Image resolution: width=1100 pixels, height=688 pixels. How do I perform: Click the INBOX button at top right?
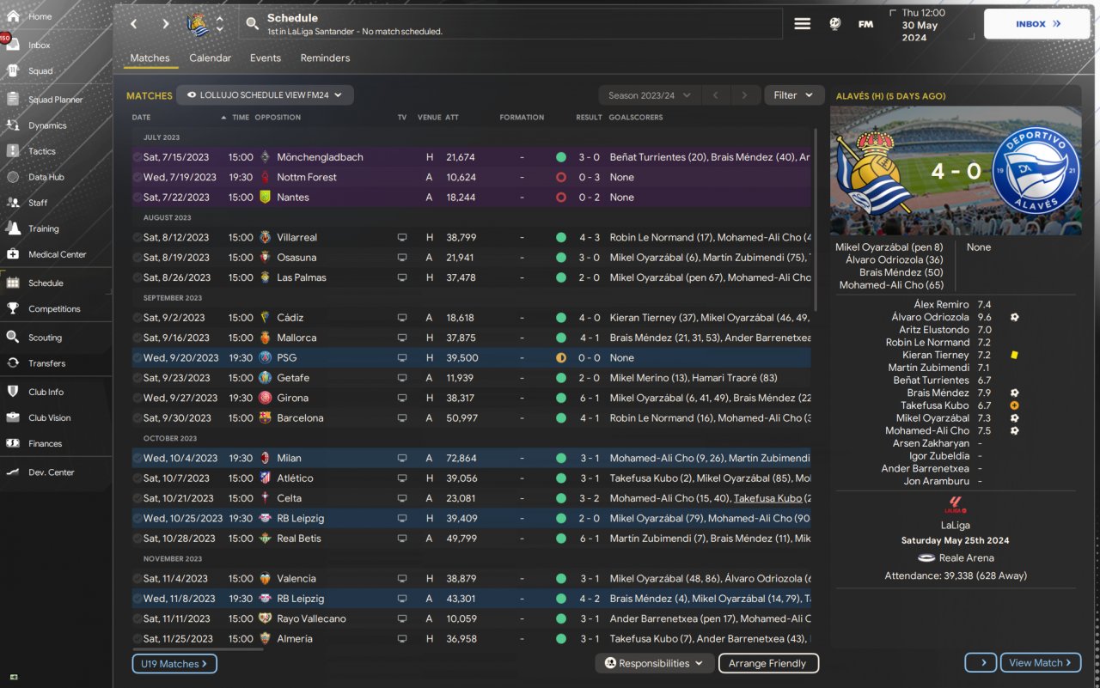(x=1036, y=24)
